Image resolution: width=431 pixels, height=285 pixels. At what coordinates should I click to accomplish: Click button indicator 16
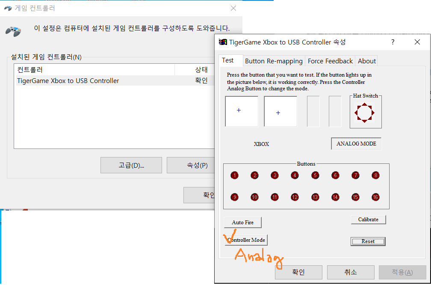click(x=375, y=197)
